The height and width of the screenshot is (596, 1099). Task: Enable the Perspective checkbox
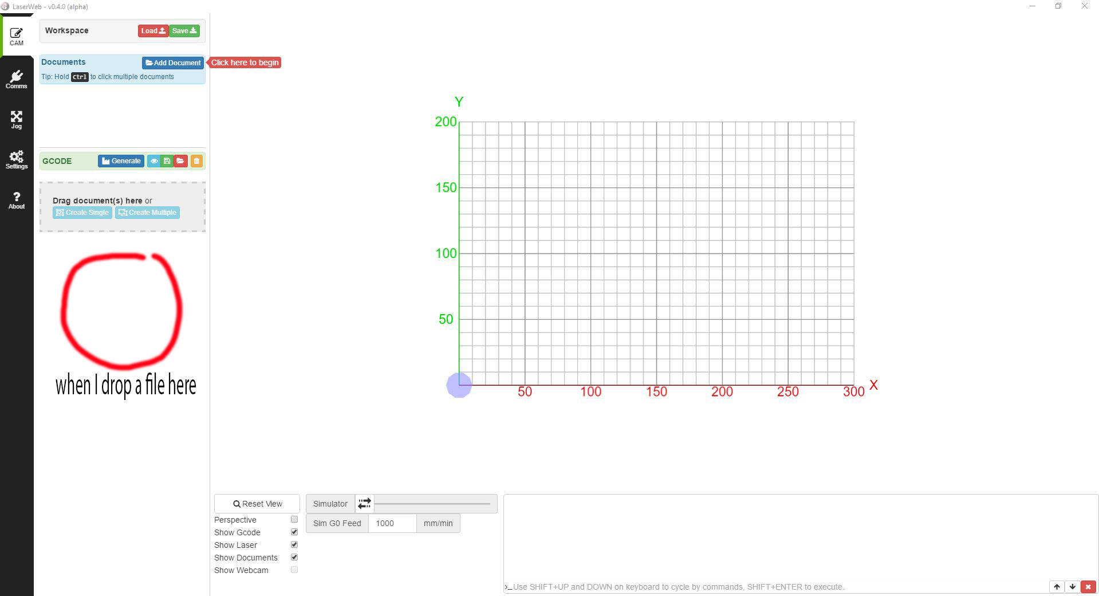tap(294, 519)
